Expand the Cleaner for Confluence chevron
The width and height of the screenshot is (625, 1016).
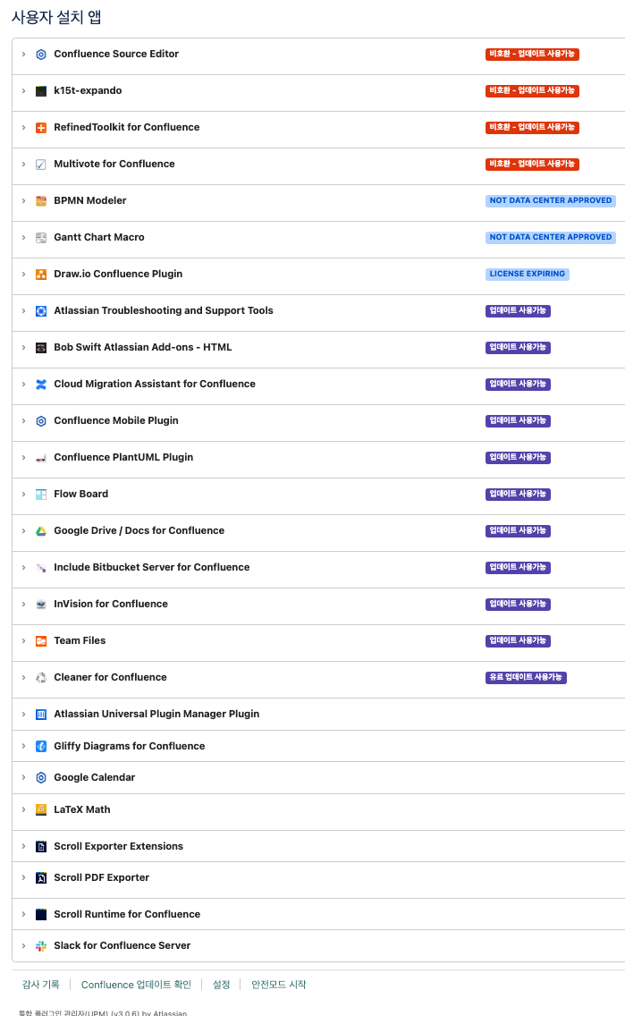pyautogui.click(x=23, y=678)
